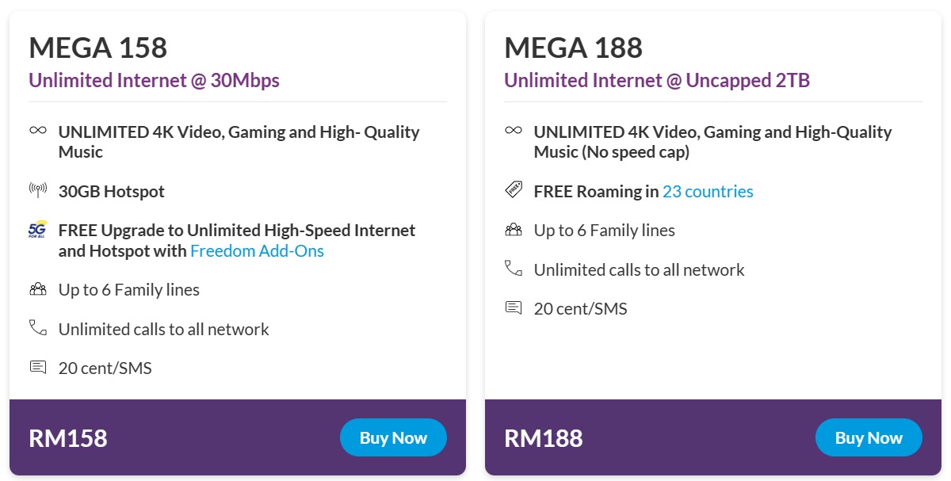Image resolution: width=951 pixels, height=481 pixels.
Task: Click the hotspot signal icon
Action: pos(38,190)
